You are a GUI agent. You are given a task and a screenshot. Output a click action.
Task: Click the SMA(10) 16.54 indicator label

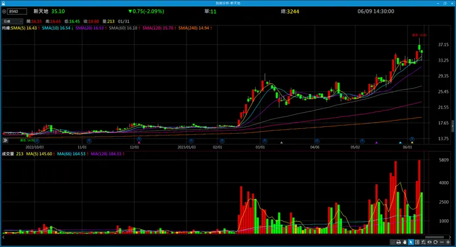(57, 28)
